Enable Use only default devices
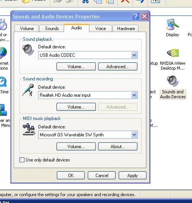192x203 pixels. point(22,160)
